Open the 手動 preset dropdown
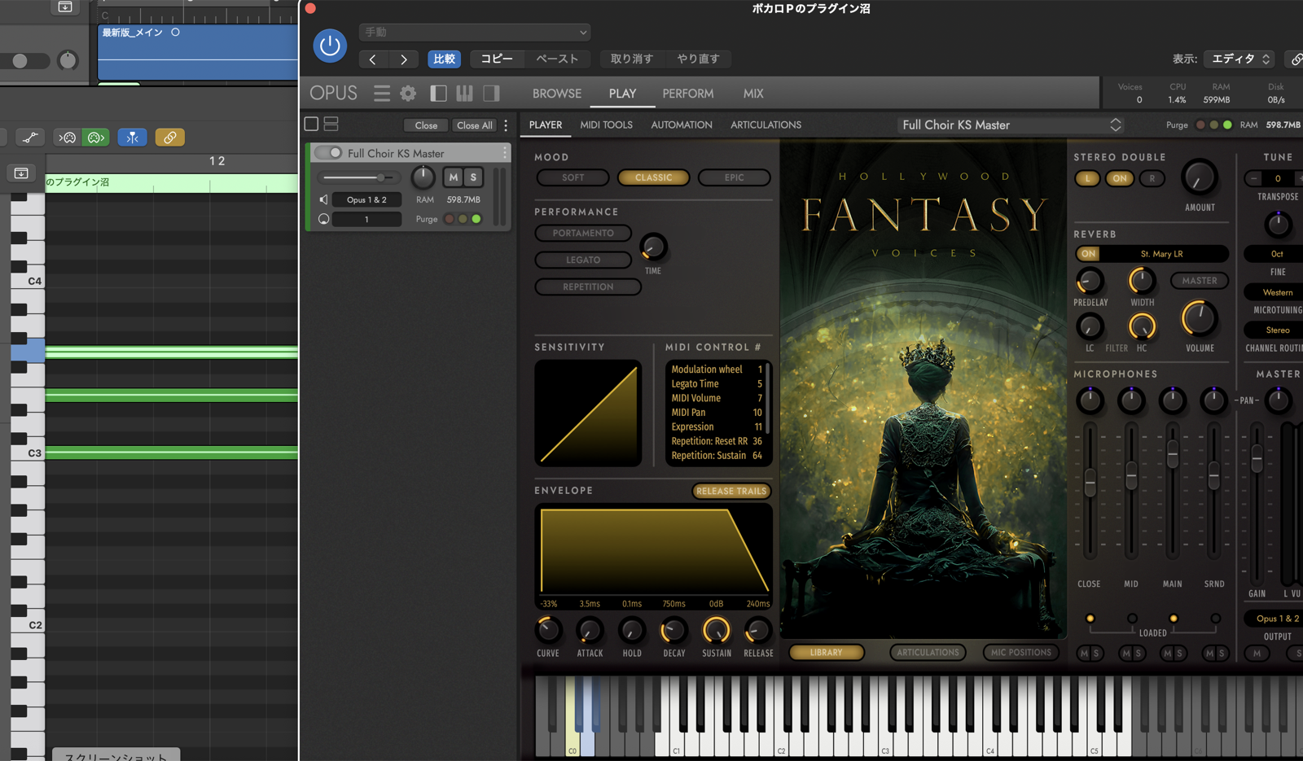1303x761 pixels. (475, 33)
